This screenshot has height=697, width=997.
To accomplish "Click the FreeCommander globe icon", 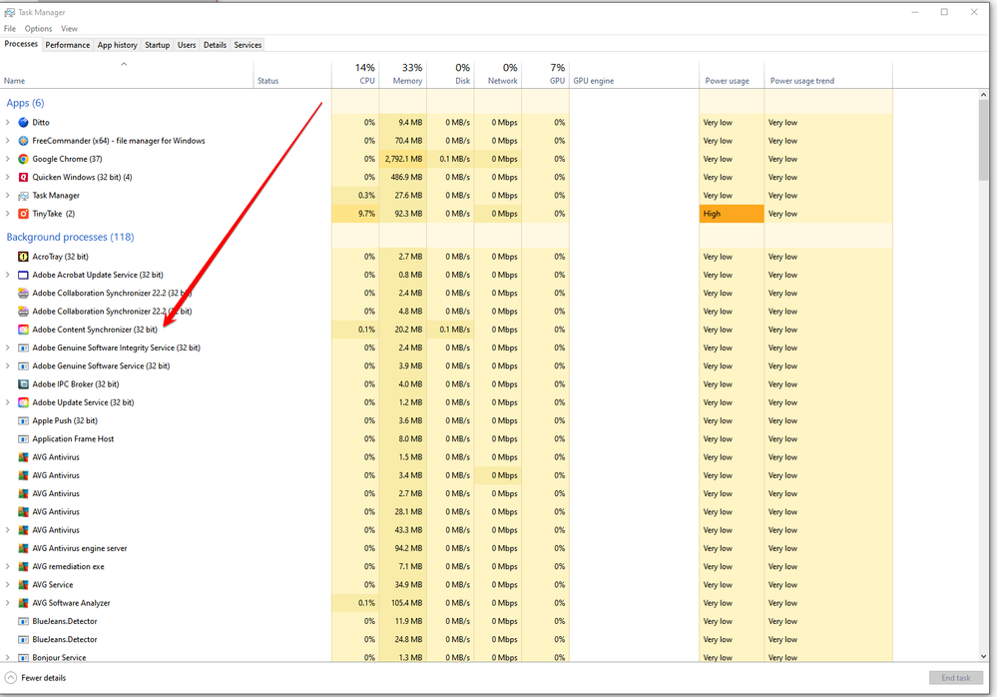I will (24, 141).
